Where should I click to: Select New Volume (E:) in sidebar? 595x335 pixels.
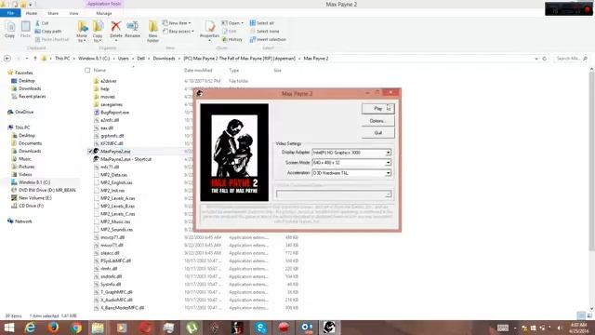click(35, 198)
